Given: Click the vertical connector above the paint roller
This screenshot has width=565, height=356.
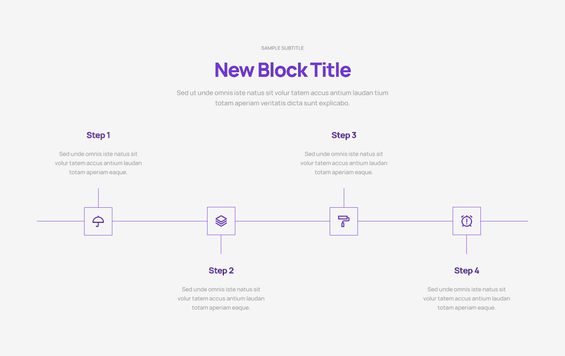Looking at the screenshot, I should [344, 198].
